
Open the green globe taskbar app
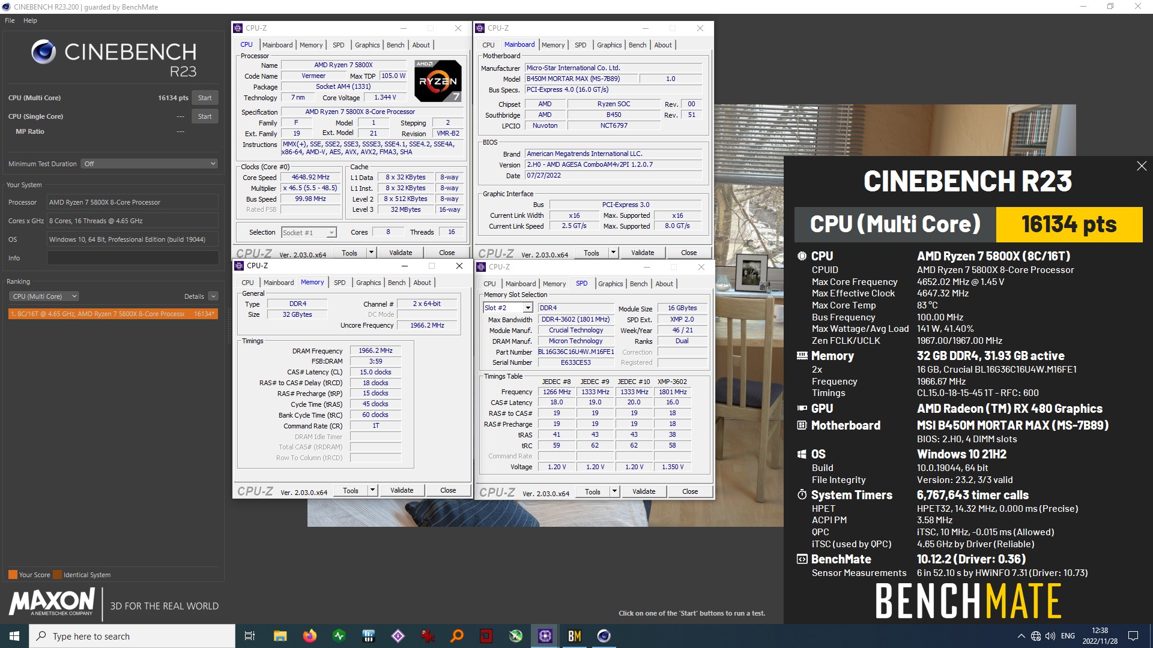516,636
